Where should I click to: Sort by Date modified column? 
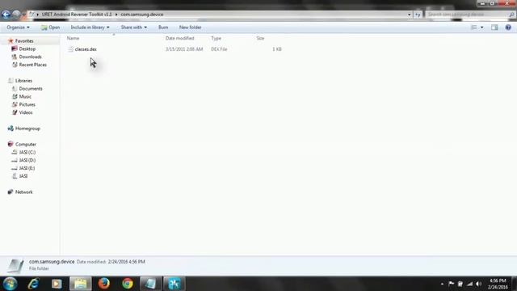click(179, 38)
